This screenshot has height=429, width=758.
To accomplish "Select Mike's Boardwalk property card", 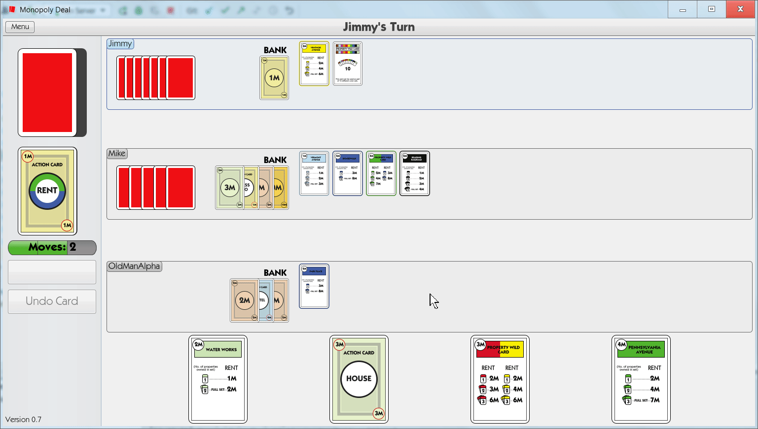I will (x=348, y=173).
